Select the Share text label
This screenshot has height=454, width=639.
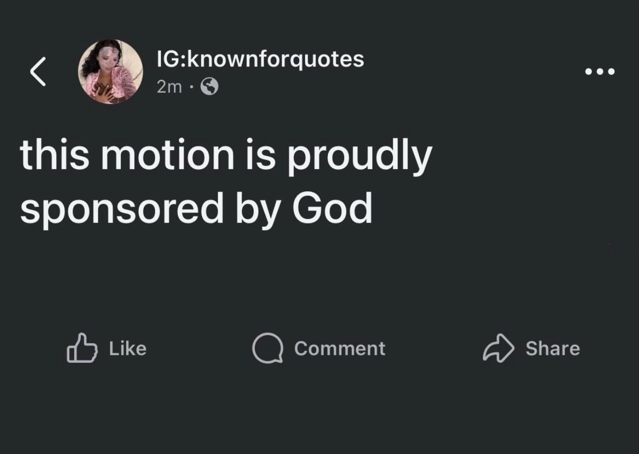tap(553, 348)
